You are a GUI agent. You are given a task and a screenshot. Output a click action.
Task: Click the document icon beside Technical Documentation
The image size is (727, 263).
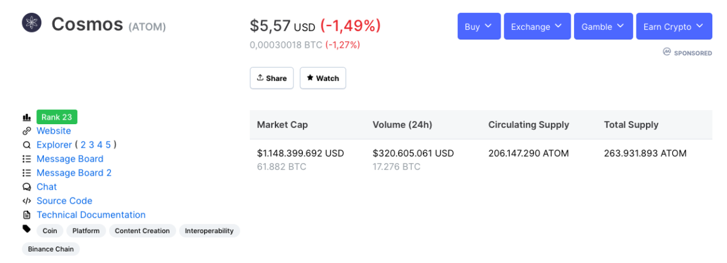pos(27,215)
